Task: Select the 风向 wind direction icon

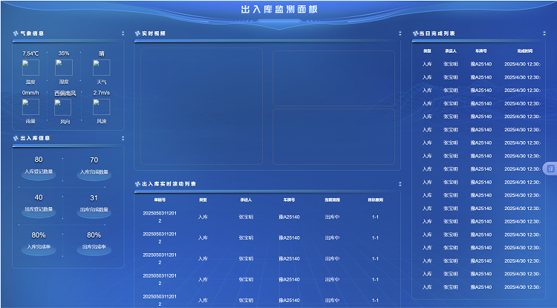Action: tap(63, 107)
